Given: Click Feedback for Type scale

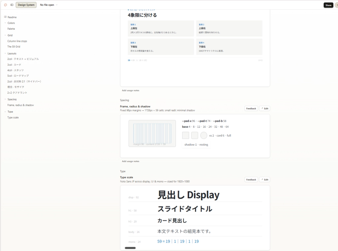Looking at the screenshot, I should pyautogui.click(x=251, y=179).
